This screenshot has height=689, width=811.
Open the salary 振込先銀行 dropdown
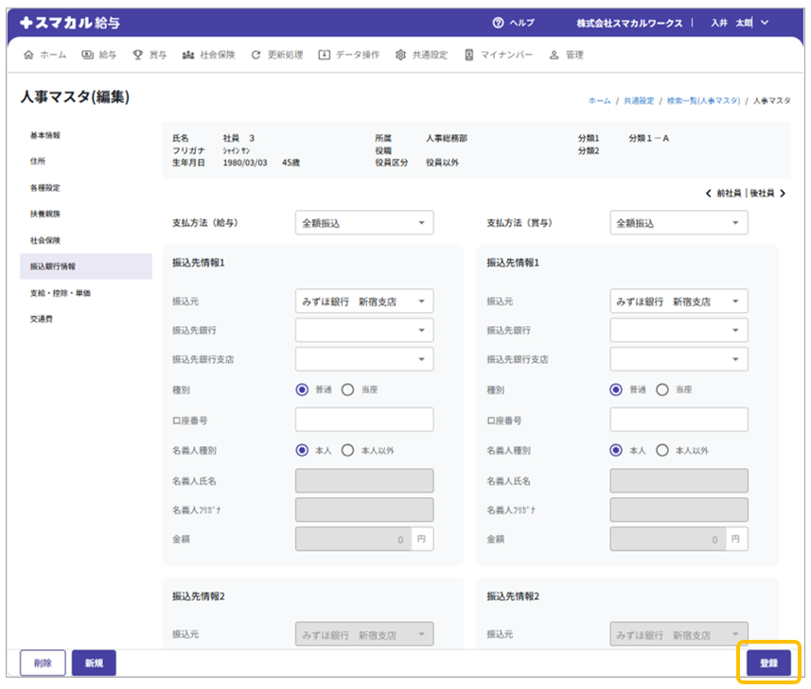[x=364, y=330]
